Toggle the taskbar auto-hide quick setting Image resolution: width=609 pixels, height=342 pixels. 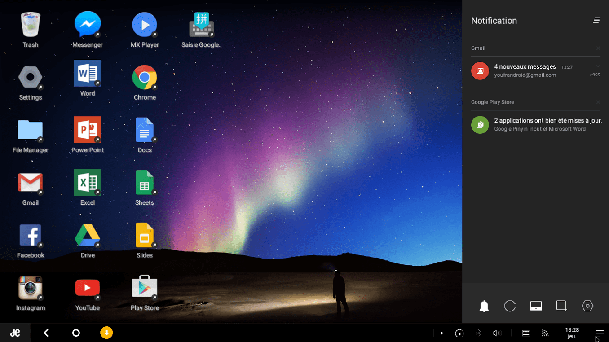536,306
